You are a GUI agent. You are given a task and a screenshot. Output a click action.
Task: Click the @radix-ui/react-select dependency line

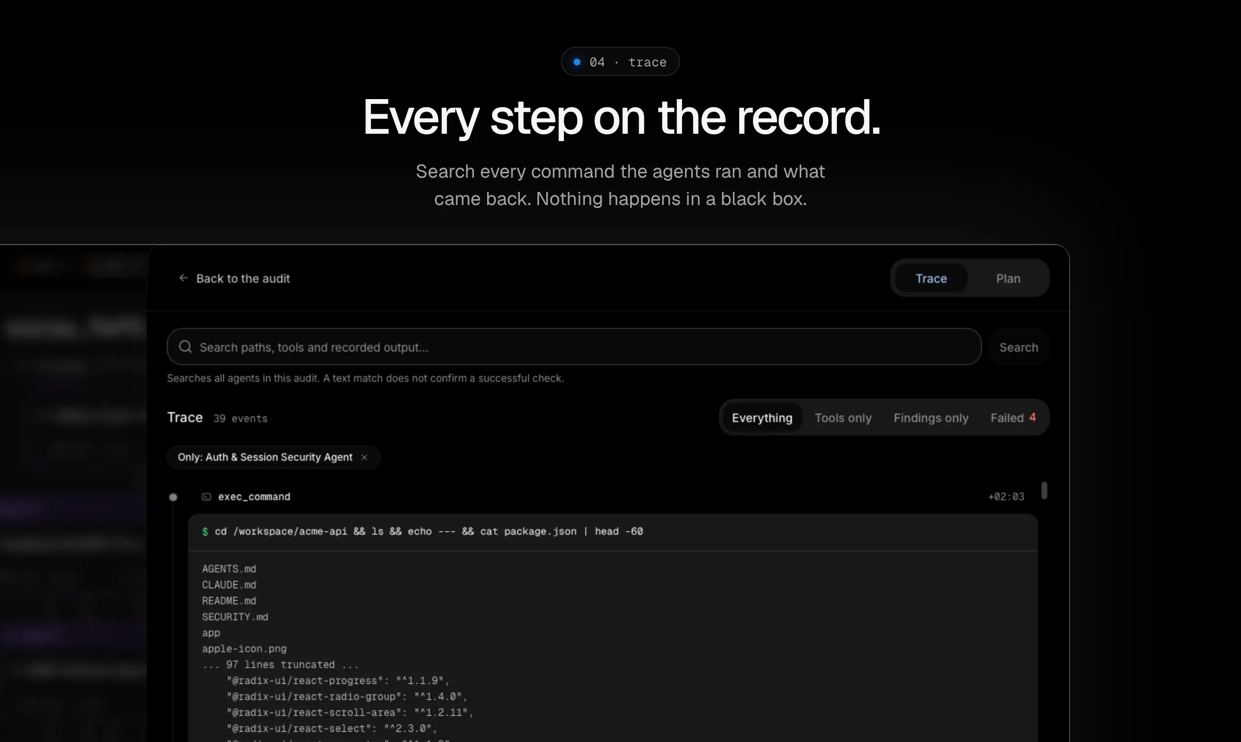332,728
